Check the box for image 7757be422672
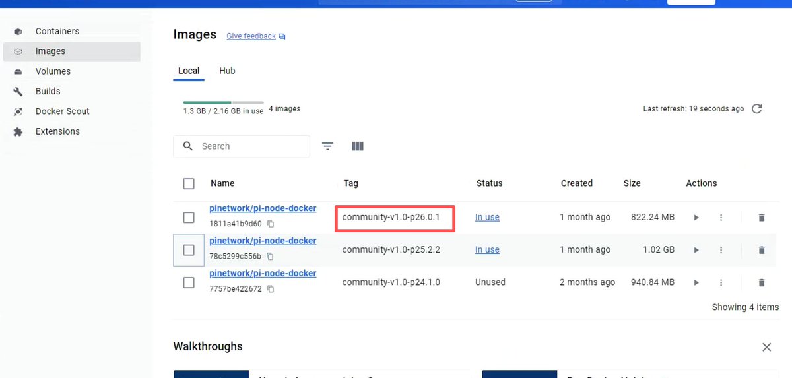792x378 pixels. click(189, 282)
